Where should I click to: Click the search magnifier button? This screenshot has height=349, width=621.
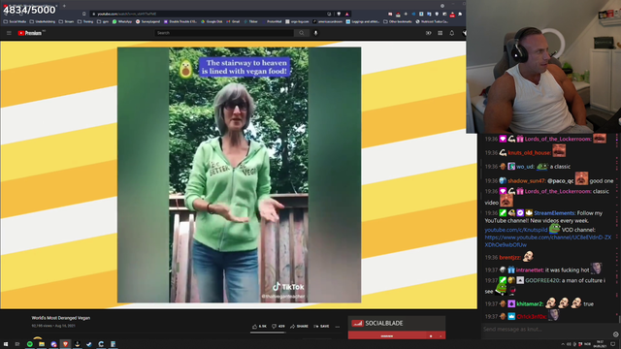click(x=302, y=33)
